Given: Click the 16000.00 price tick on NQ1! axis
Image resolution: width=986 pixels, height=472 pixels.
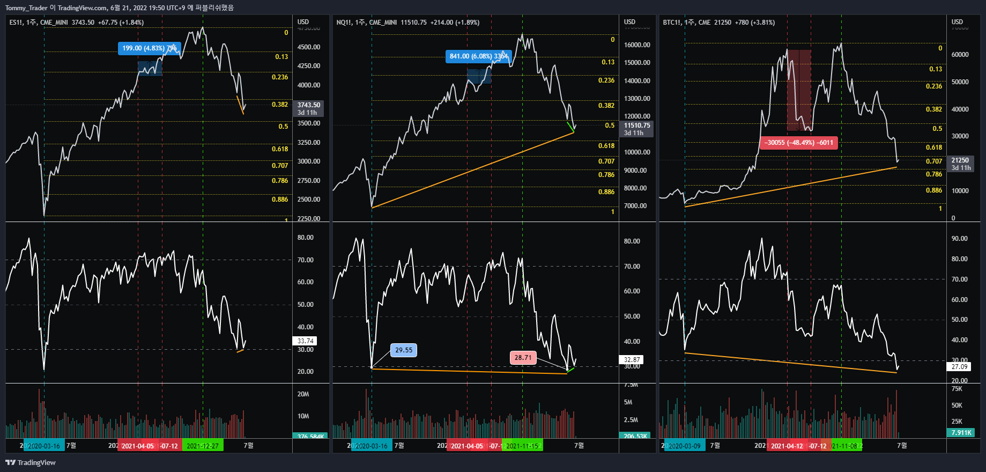Looking at the screenshot, I should [x=637, y=45].
